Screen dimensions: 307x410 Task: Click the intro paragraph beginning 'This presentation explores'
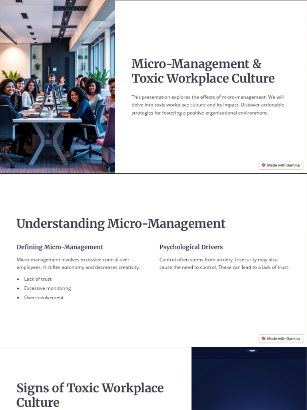click(x=207, y=105)
